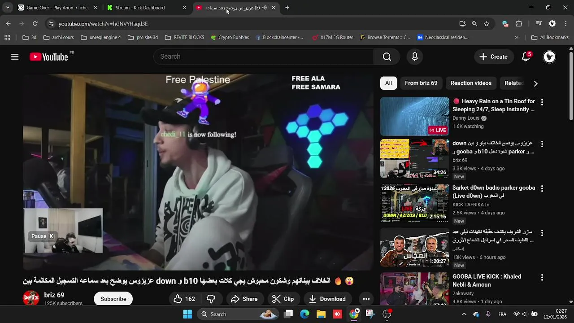Screen dimensions: 574x323
Task: Click the Create button
Action: coord(493,57)
